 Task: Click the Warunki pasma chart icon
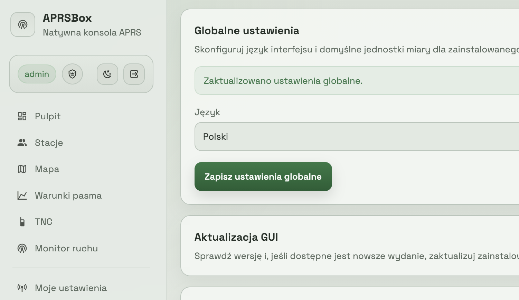[x=22, y=196]
